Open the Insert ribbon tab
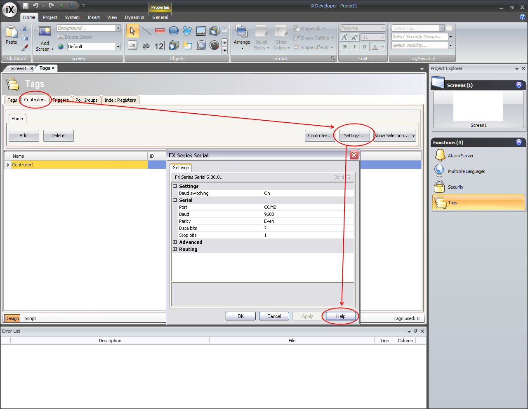The width and height of the screenshot is (528, 409). 94,17
